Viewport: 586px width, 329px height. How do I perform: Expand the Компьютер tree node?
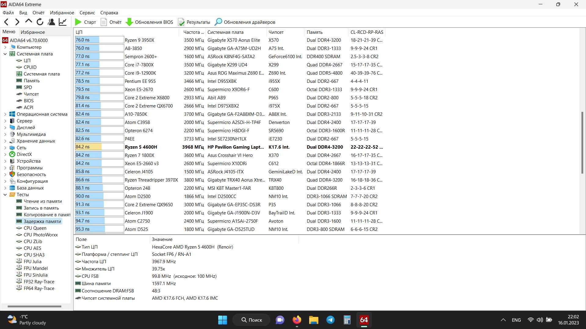(x=5, y=47)
